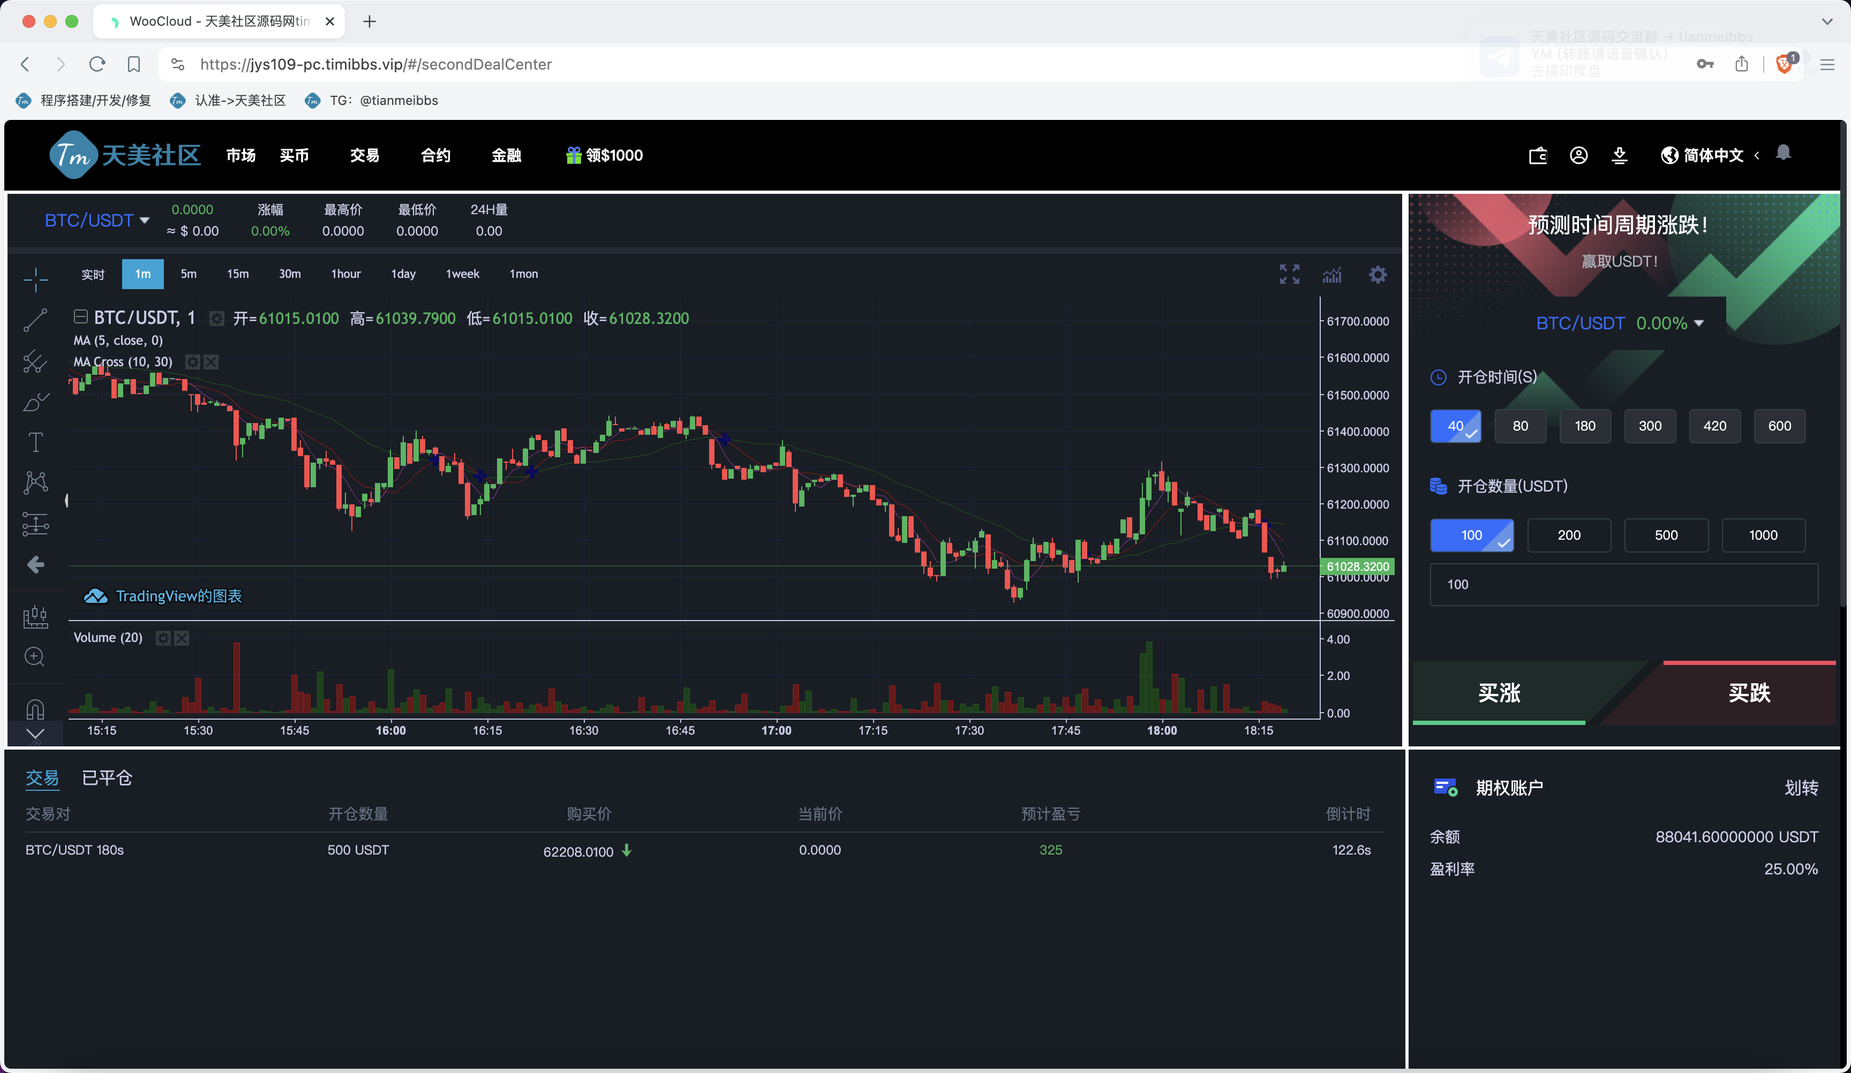This screenshot has width=1851, height=1073.
Task: Switch to the 已平仓 tab
Action: pos(107,778)
